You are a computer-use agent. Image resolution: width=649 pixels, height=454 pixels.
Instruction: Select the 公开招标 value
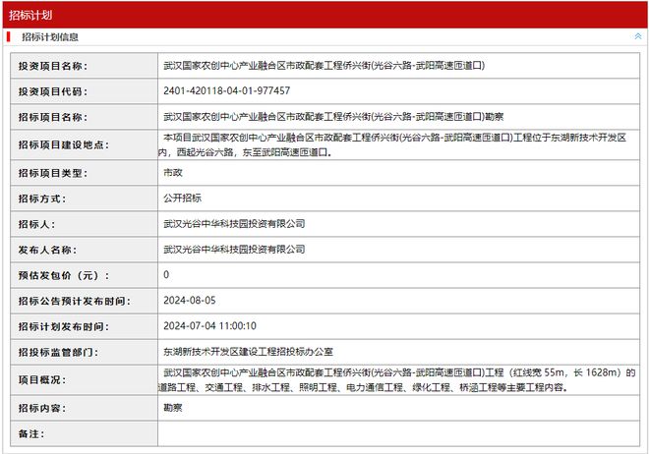pos(182,199)
